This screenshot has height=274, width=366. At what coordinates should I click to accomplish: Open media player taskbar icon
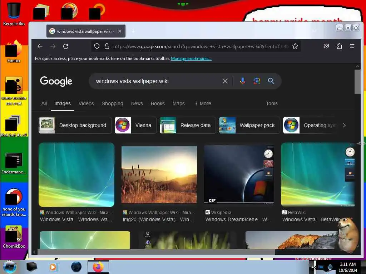coord(53,267)
